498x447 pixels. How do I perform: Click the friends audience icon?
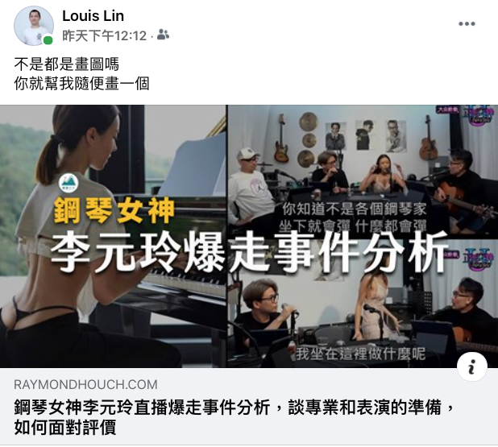[x=163, y=35]
